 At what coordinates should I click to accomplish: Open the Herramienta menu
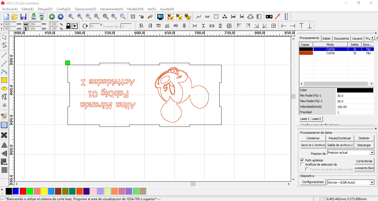[111, 9]
